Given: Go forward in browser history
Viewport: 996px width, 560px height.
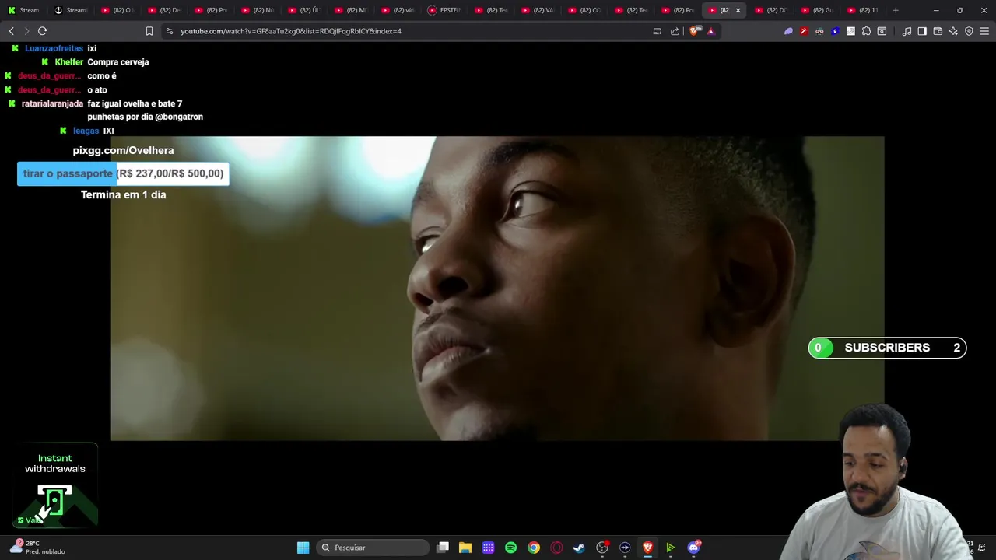Looking at the screenshot, I should click(x=26, y=31).
